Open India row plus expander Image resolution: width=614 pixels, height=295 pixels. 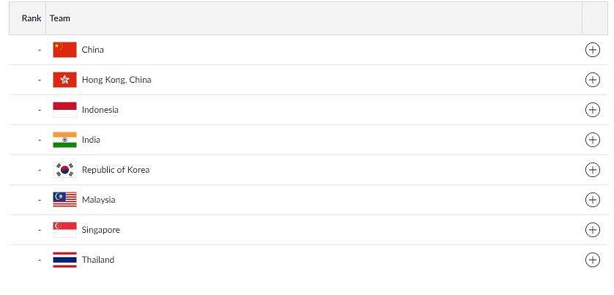click(593, 140)
